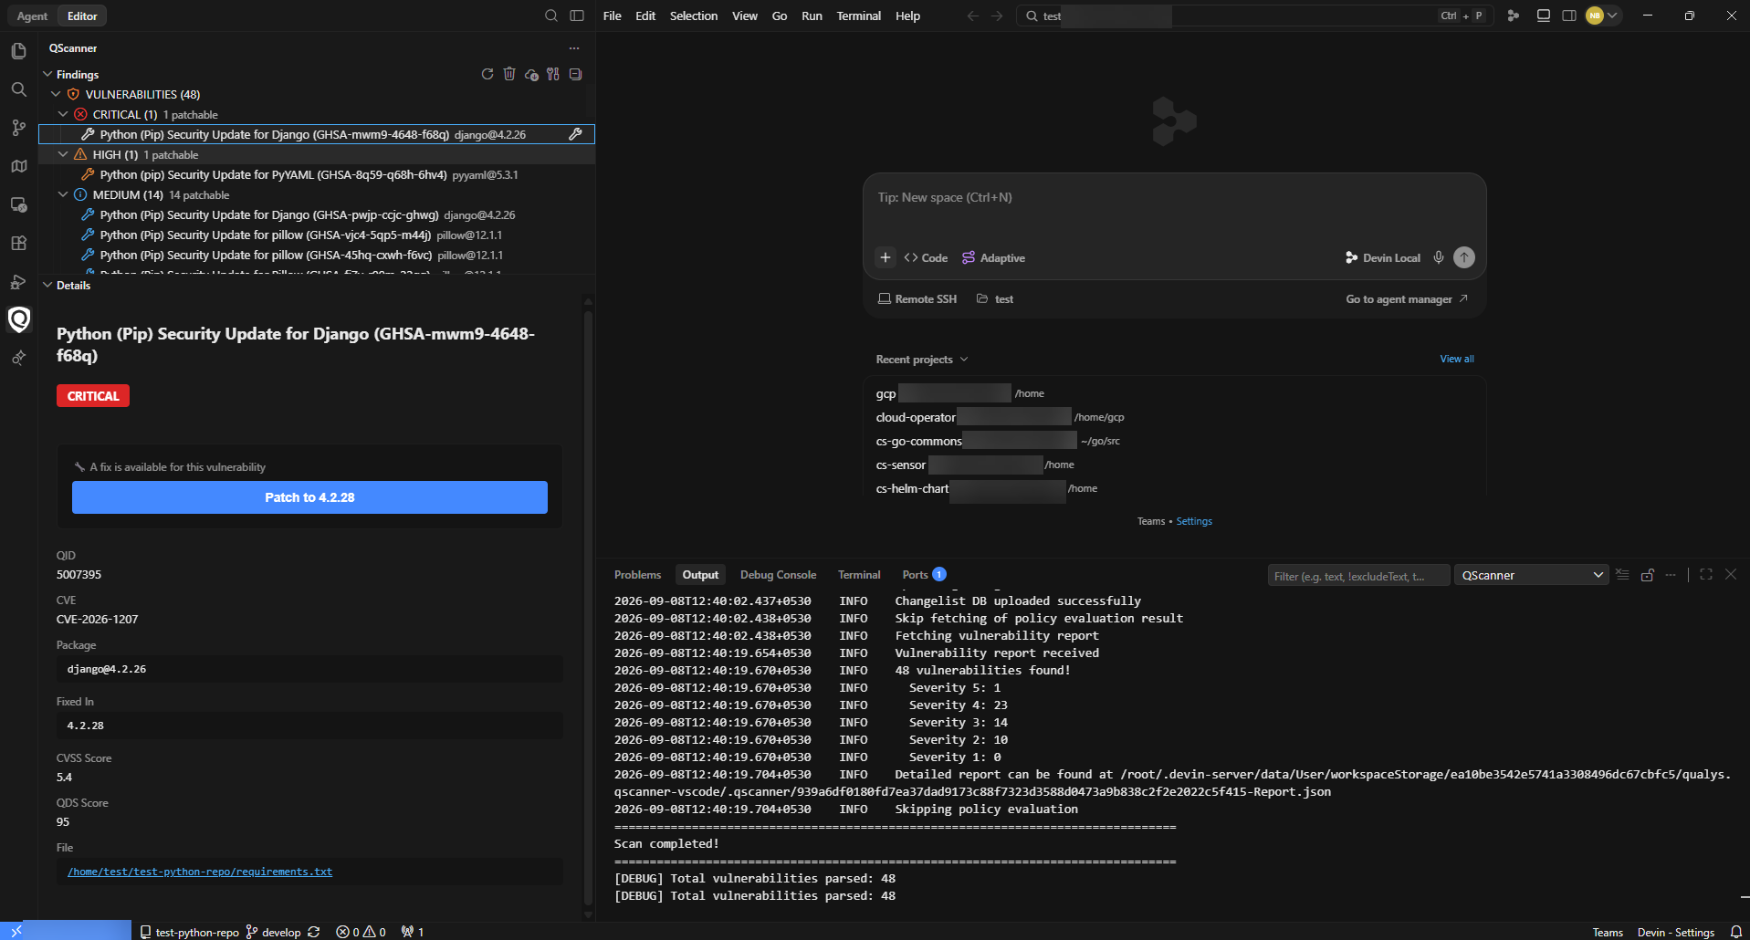Open the Search icon in activity bar
Screen dimensions: 1750x940
18,89
